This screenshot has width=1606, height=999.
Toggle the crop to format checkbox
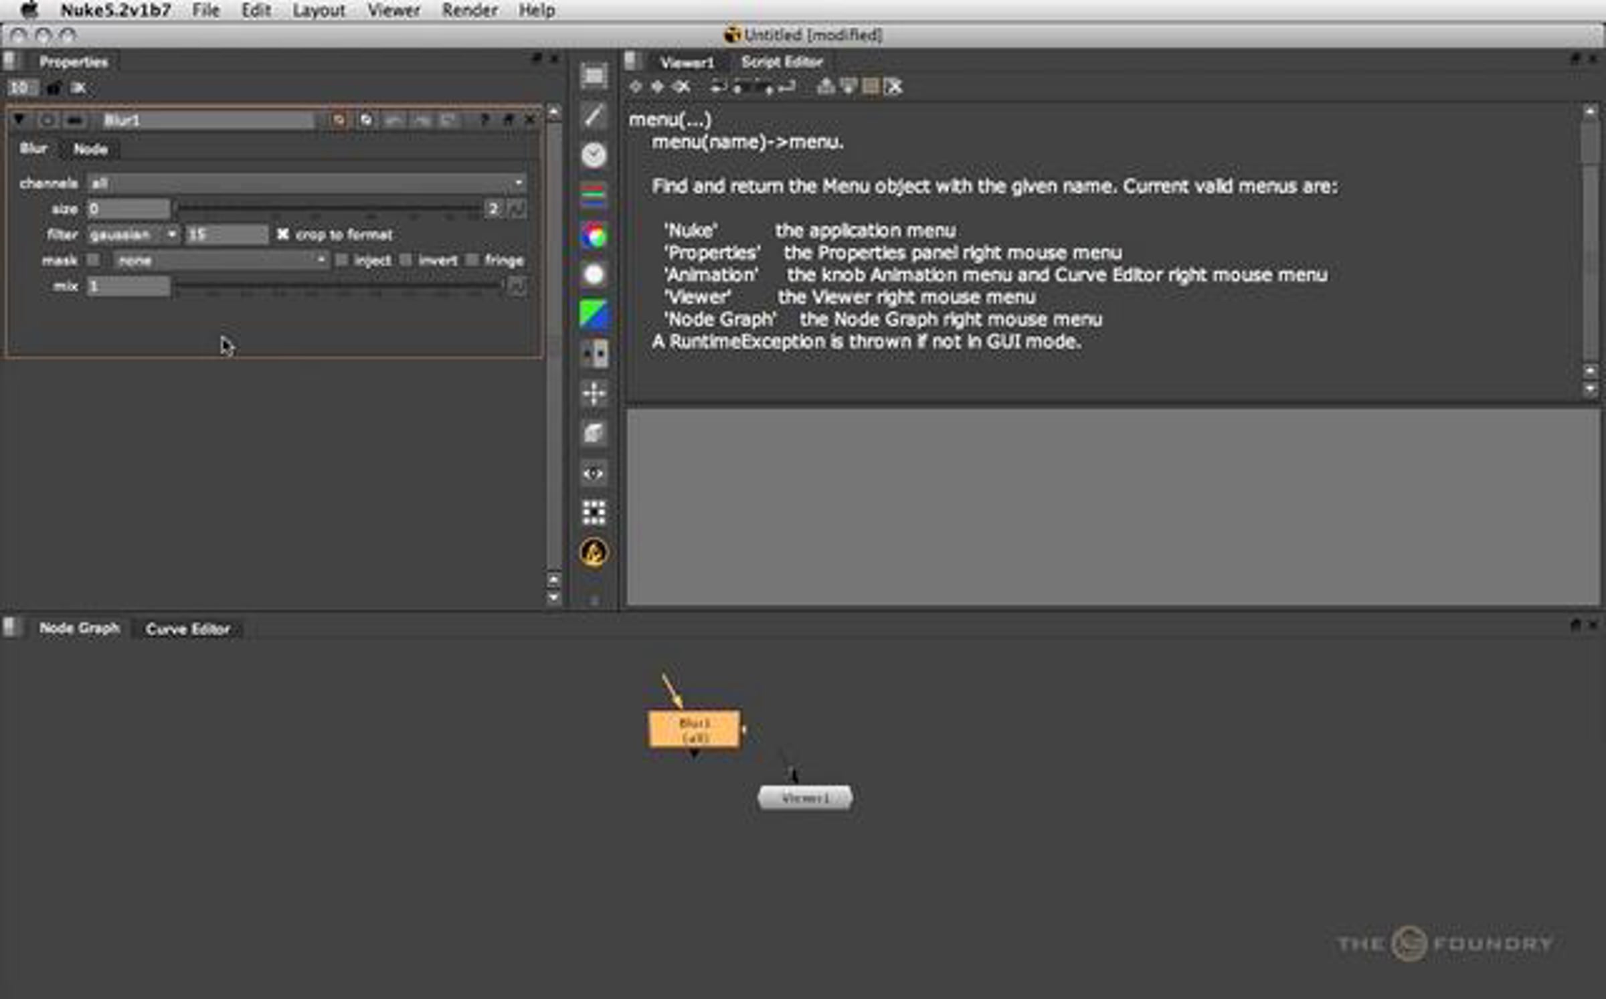click(283, 234)
